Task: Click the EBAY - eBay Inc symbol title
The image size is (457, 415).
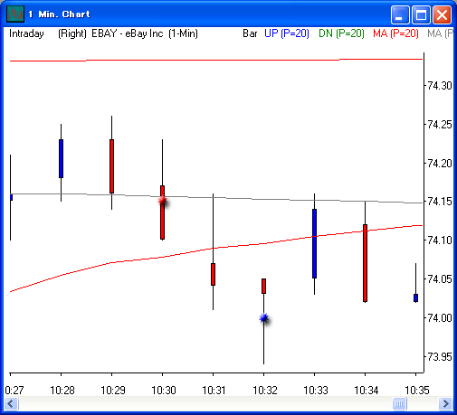Action: [128, 33]
